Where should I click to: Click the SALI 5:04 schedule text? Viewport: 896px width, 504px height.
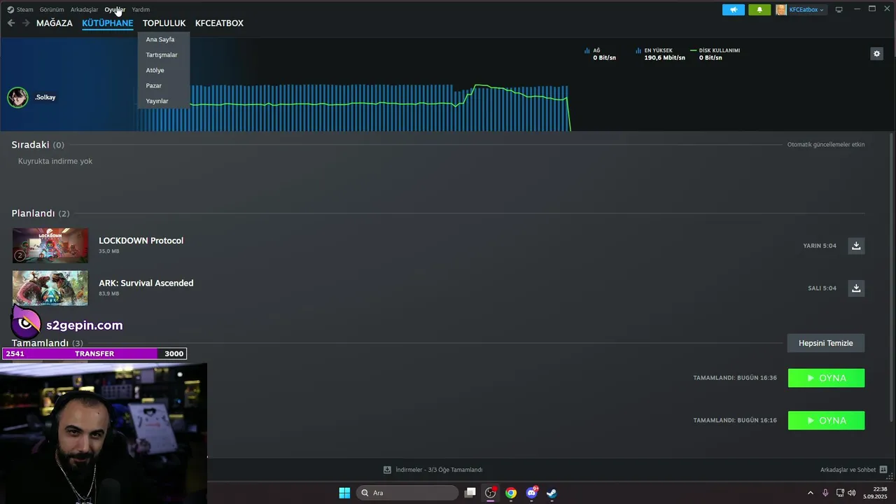click(822, 288)
